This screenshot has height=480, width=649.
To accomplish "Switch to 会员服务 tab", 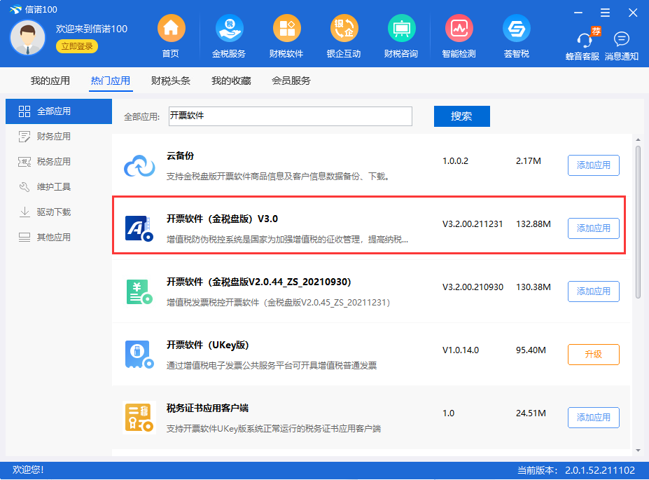I will pos(291,81).
